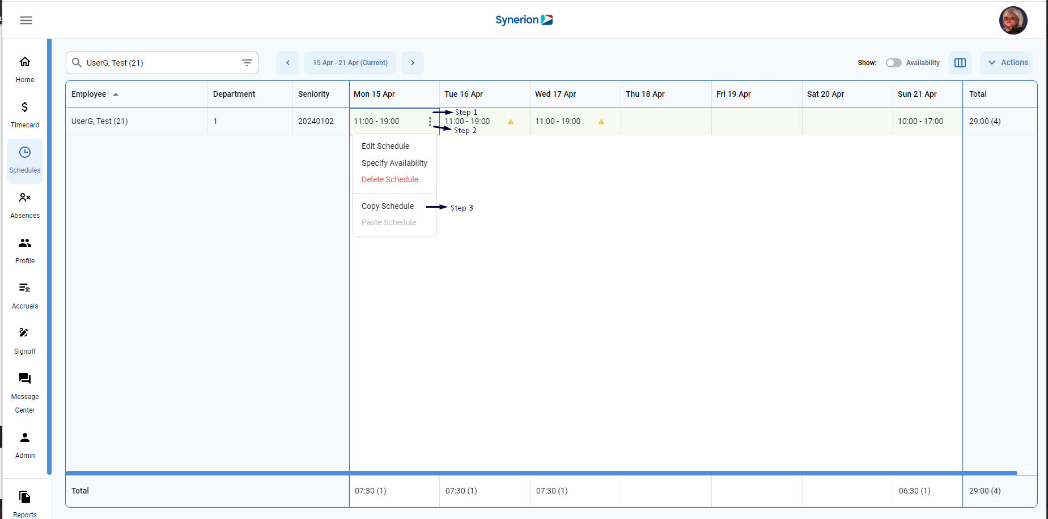
Task: Click the Seniority column header
Action: click(x=321, y=95)
